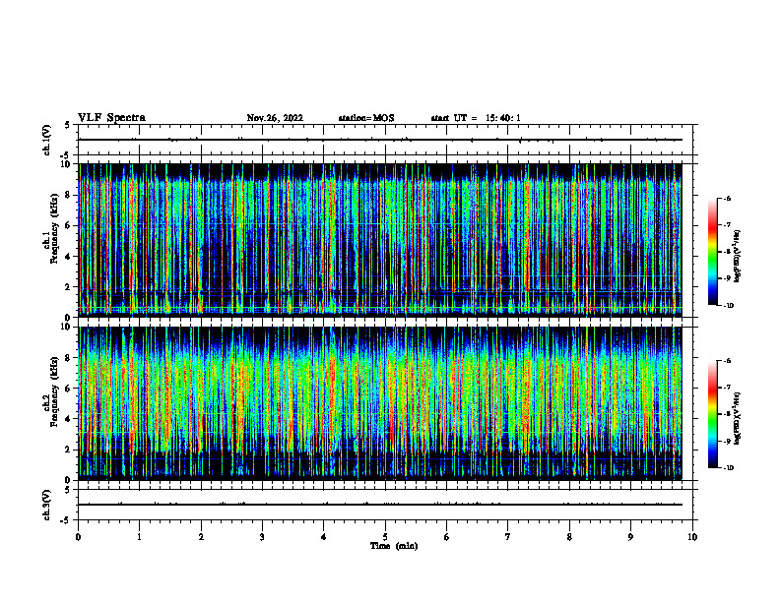Click the time axis tick label '0'
Image resolution: width=780 pixels, height=602 pixels.
point(78,537)
